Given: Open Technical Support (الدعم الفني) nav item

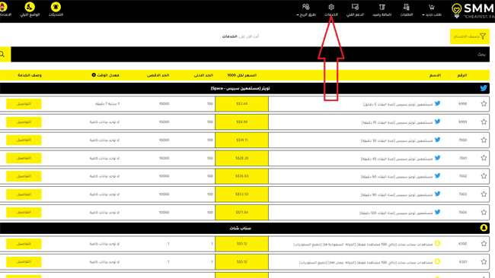Looking at the screenshot, I should 355,10.
